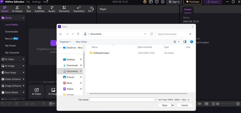241x113 pixels.
Task: Open the Elements panel
Action: 64,9
